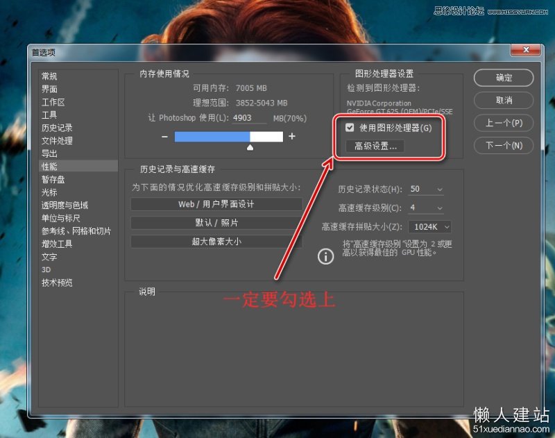Choose 超大像素大小 cache preset

[216, 242]
